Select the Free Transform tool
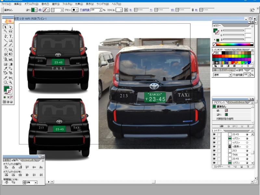This screenshot has height=195, width=260. pyautogui.click(x=10, y=54)
